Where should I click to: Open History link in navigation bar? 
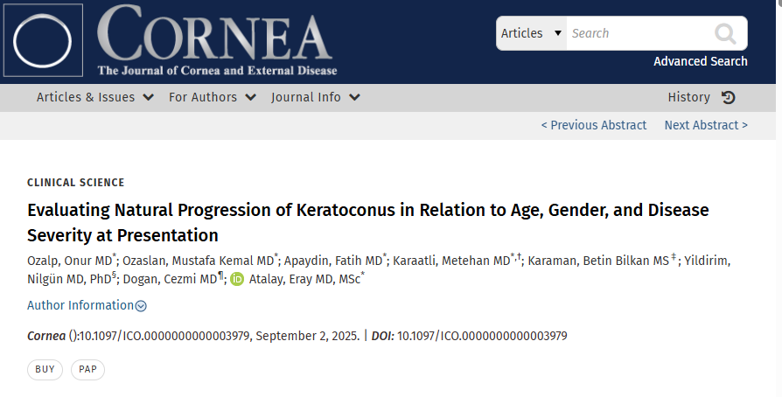tap(688, 97)
